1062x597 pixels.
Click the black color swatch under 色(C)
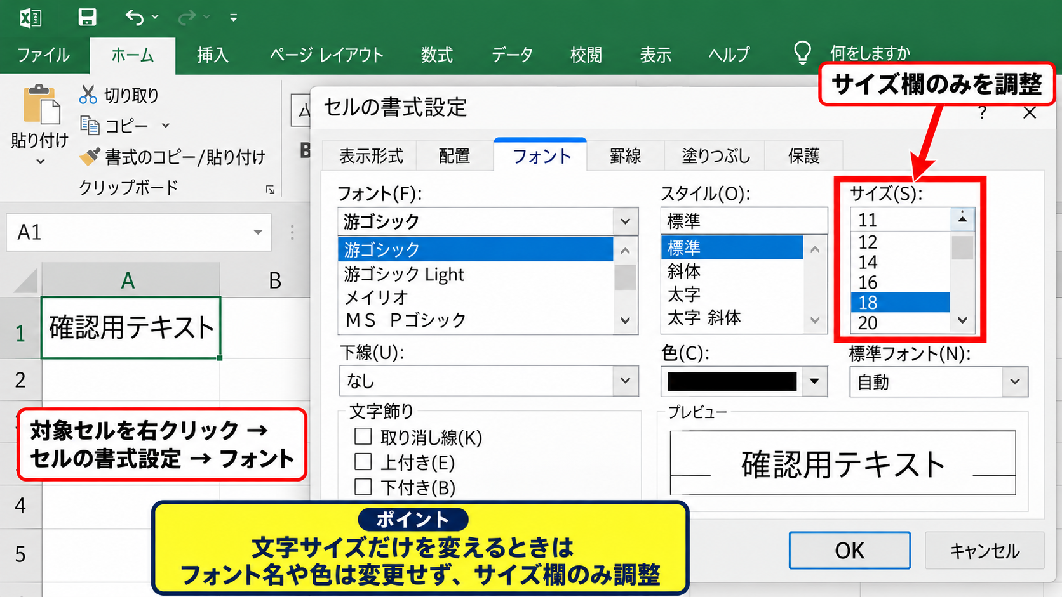732,381
